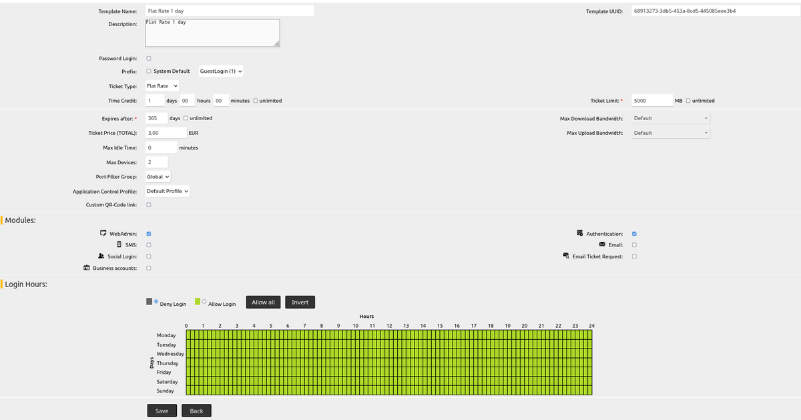Go back with the Back button
This screenshot has height=420, width=801.
[x=196, y=411]
